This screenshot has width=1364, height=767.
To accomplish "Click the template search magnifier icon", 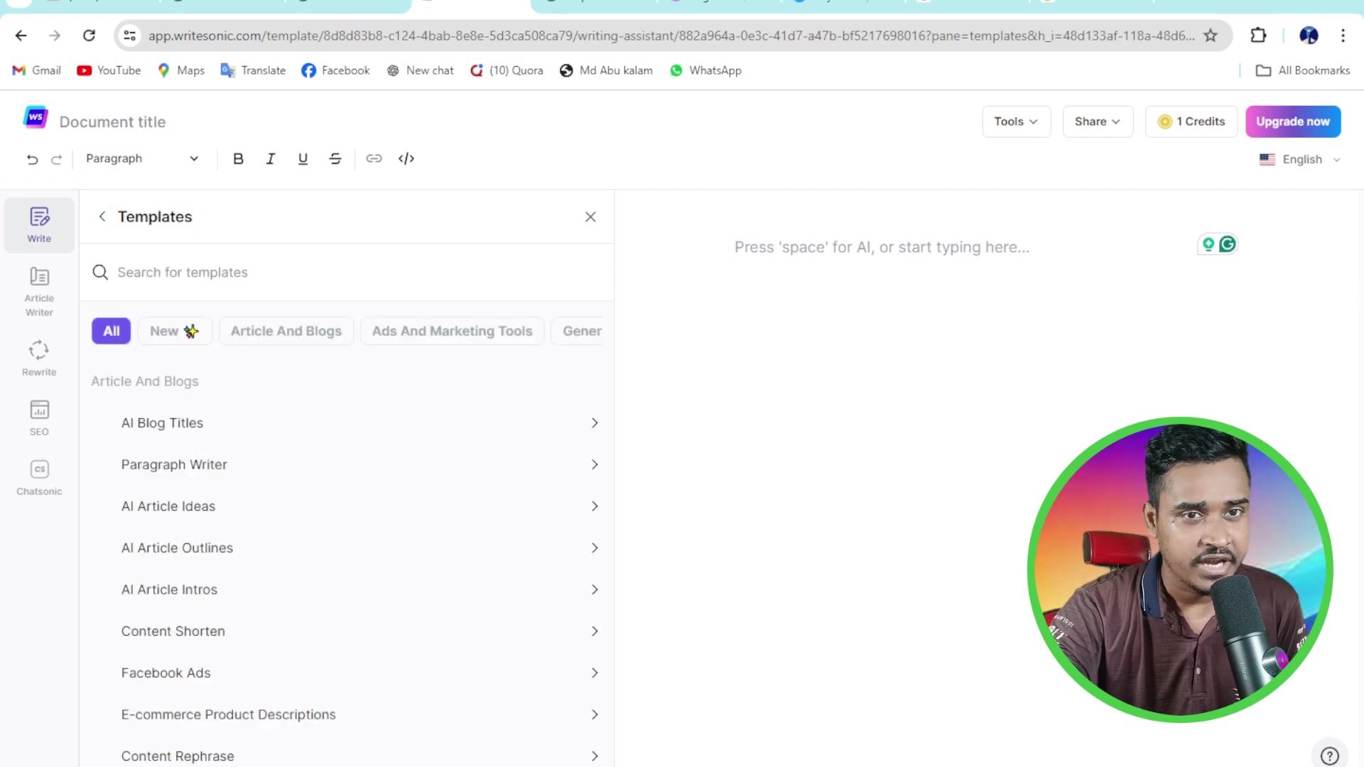I will click(100, 272).
